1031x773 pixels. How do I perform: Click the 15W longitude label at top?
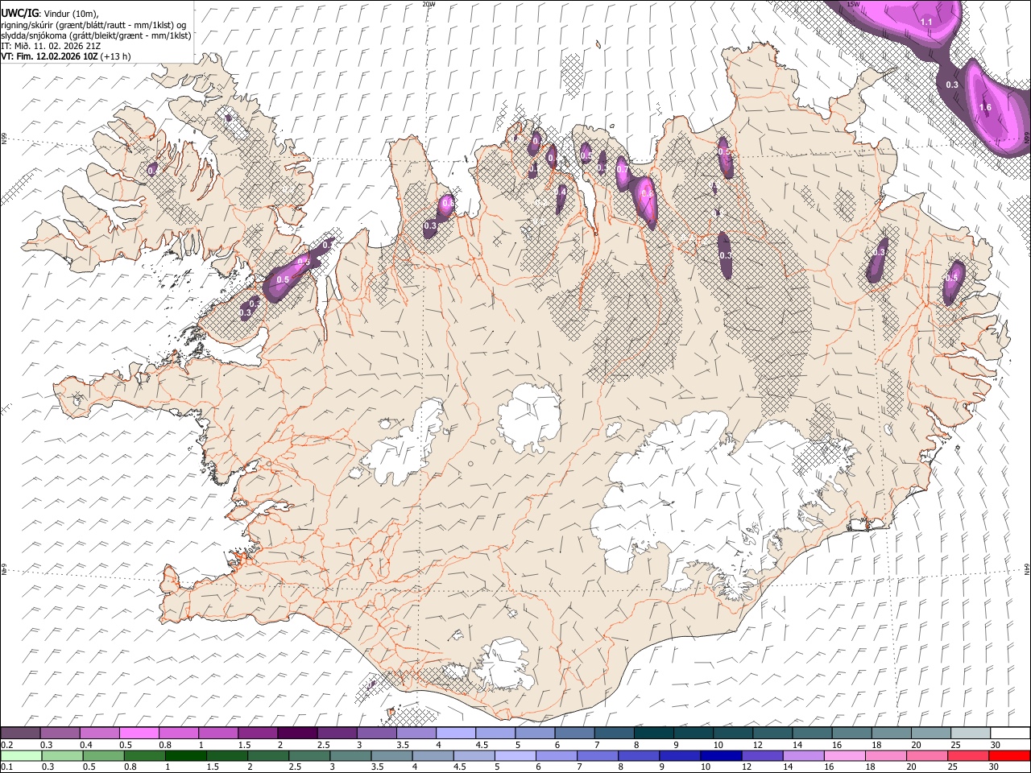[854, 4]
